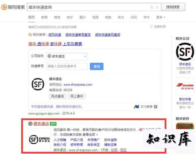Click the microphone voice search icon

point(151,7)
